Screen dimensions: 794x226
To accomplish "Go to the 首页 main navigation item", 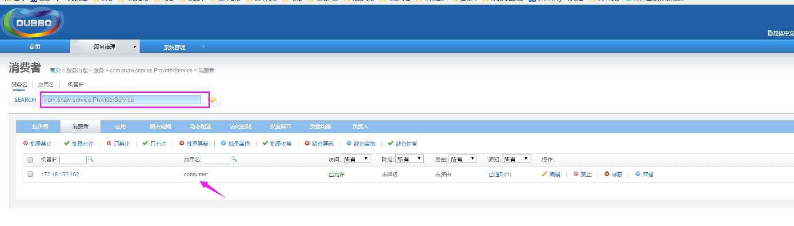I will tap(35, 47).
